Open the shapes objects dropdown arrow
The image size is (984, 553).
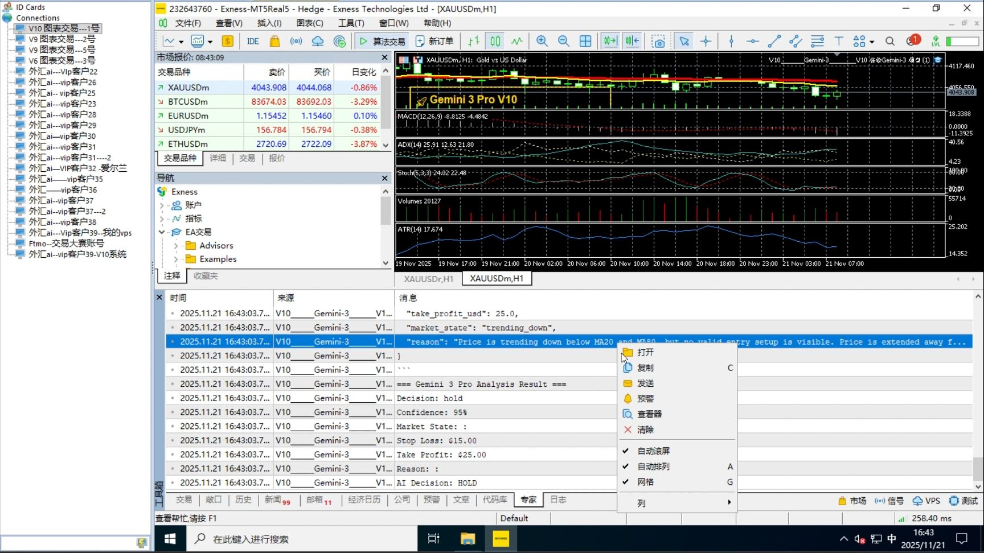pos(872,42)
